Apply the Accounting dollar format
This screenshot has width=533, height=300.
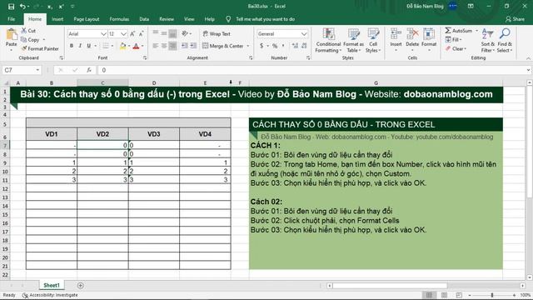pyautogui.click(x=262, y=46)
